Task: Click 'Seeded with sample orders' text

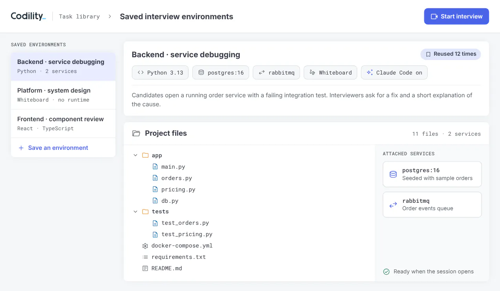Action: [x=438, y=178]
